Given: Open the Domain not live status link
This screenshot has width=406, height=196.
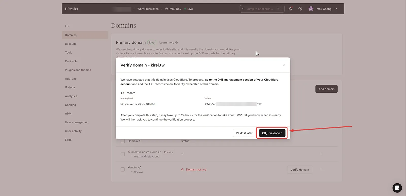Looking at the screenshot, I should click(x=196, y=170).
